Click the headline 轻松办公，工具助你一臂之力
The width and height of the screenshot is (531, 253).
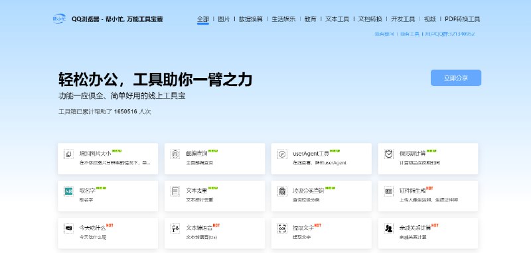point(155,79)
